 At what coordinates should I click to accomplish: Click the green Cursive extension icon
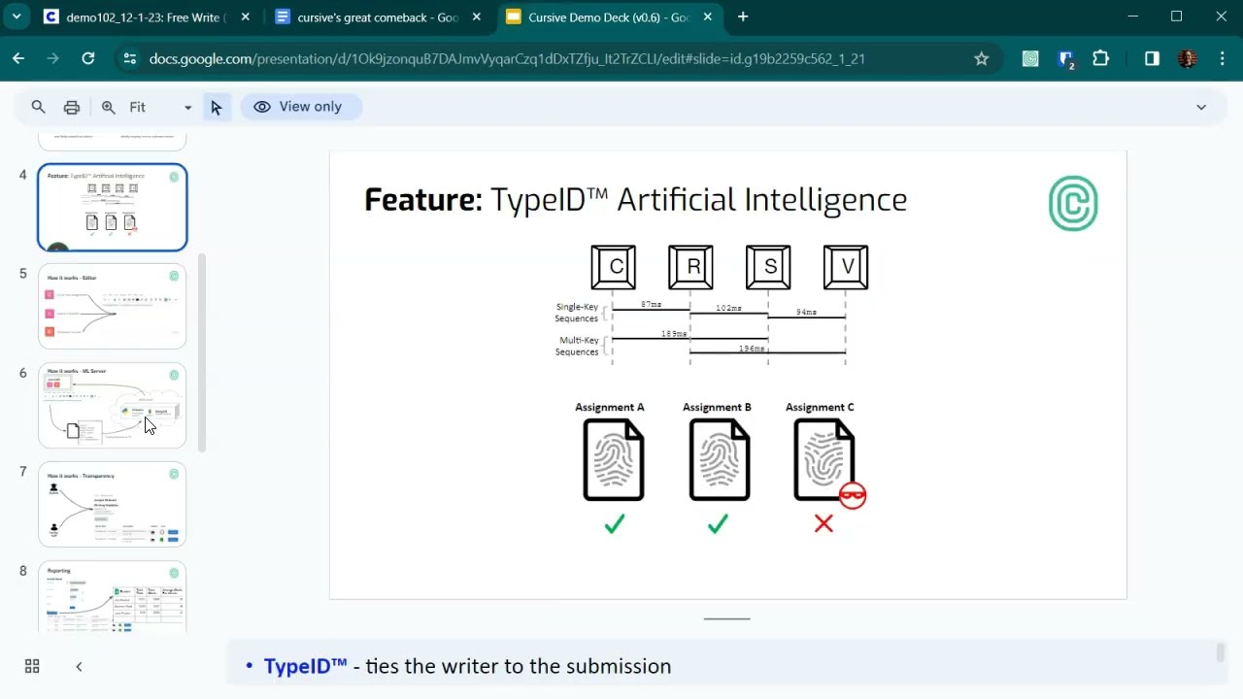pos(1030,58)
